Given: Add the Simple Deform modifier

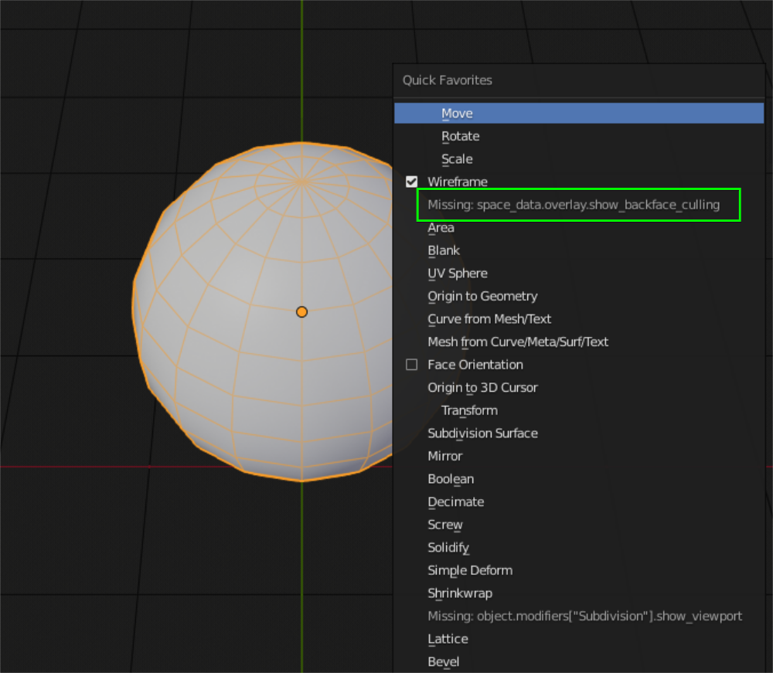Looking at the screenshot, I should [579, 570].
